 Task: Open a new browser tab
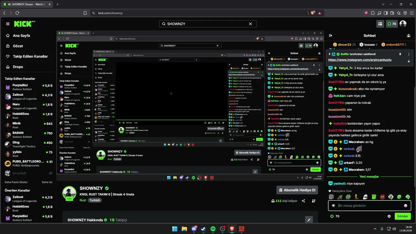pos(58,4)
